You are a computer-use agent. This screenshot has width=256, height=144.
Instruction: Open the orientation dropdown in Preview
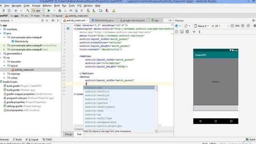(x=187, y=26)
